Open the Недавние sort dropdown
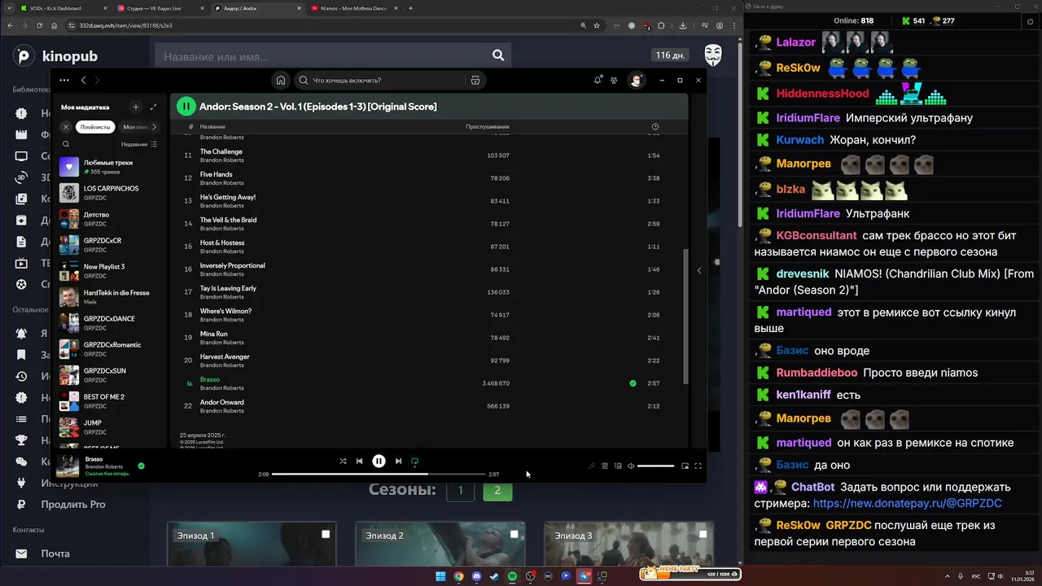The height and width of the screenshot is (586, 1042). click(139, 144)
